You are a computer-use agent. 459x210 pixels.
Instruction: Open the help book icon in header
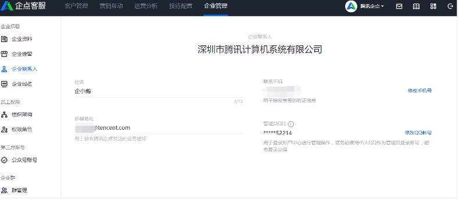416,6
